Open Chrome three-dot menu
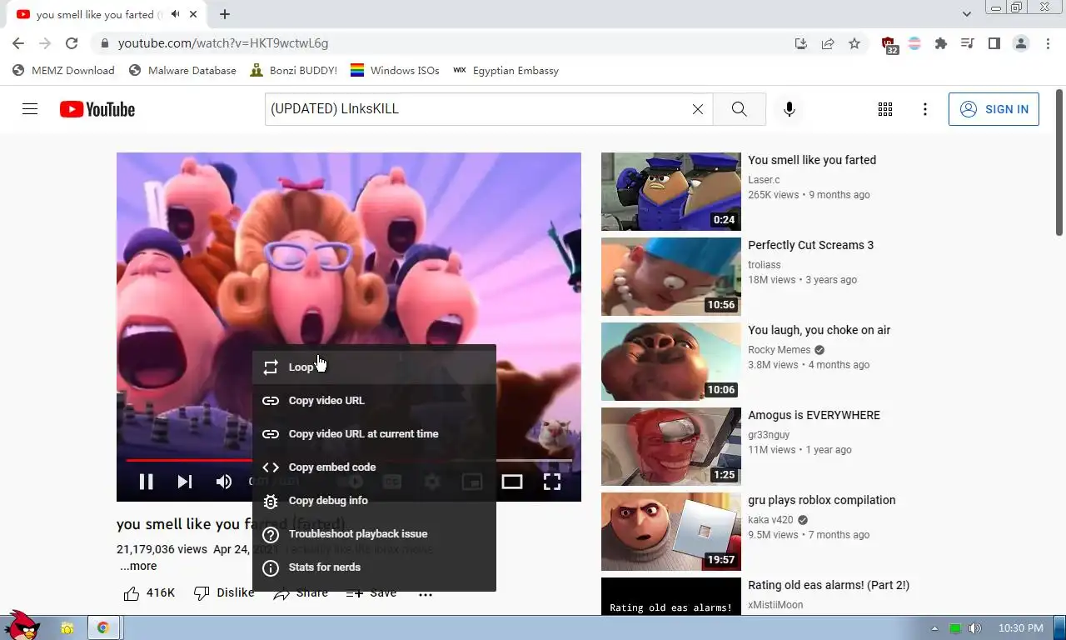This screenshot has width=1066, height=640. pos(1048,43)
